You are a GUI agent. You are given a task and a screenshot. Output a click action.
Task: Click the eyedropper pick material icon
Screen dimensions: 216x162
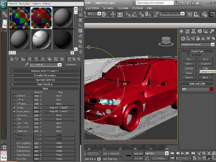[x=26, y=64]
